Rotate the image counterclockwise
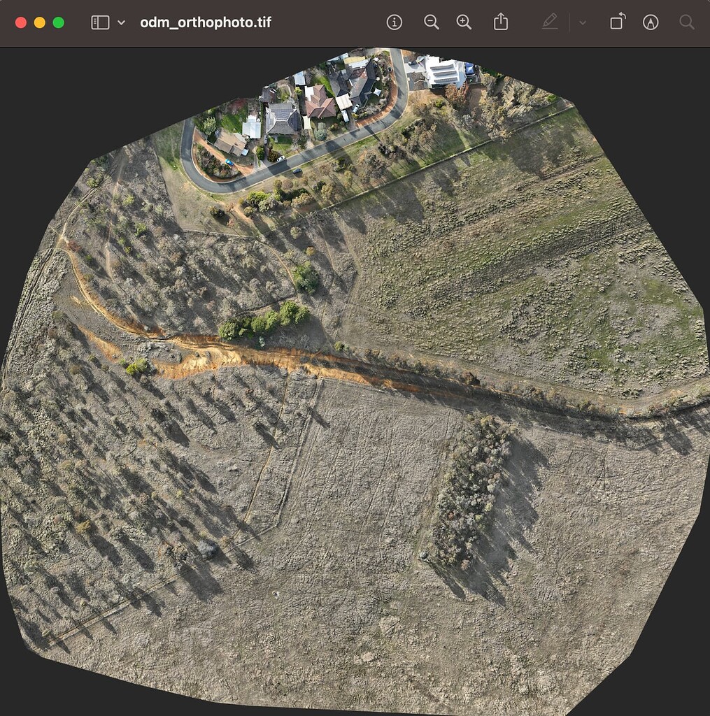Image resolution: width=710 pixels, height=716 pixels. tap(616, 22)
